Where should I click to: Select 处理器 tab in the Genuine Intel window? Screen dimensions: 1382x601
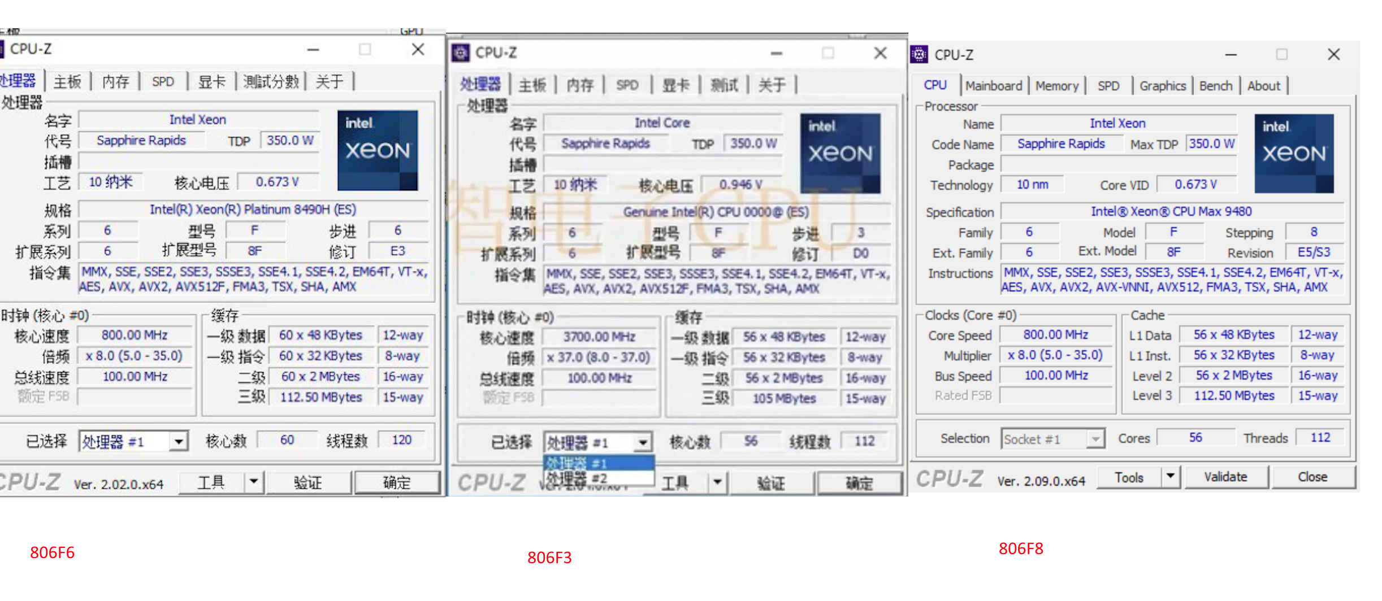(480, 84)
